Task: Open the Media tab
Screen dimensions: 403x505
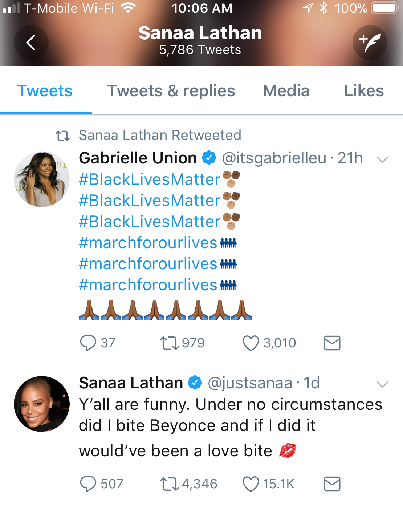Action: (x=286, y=91)
